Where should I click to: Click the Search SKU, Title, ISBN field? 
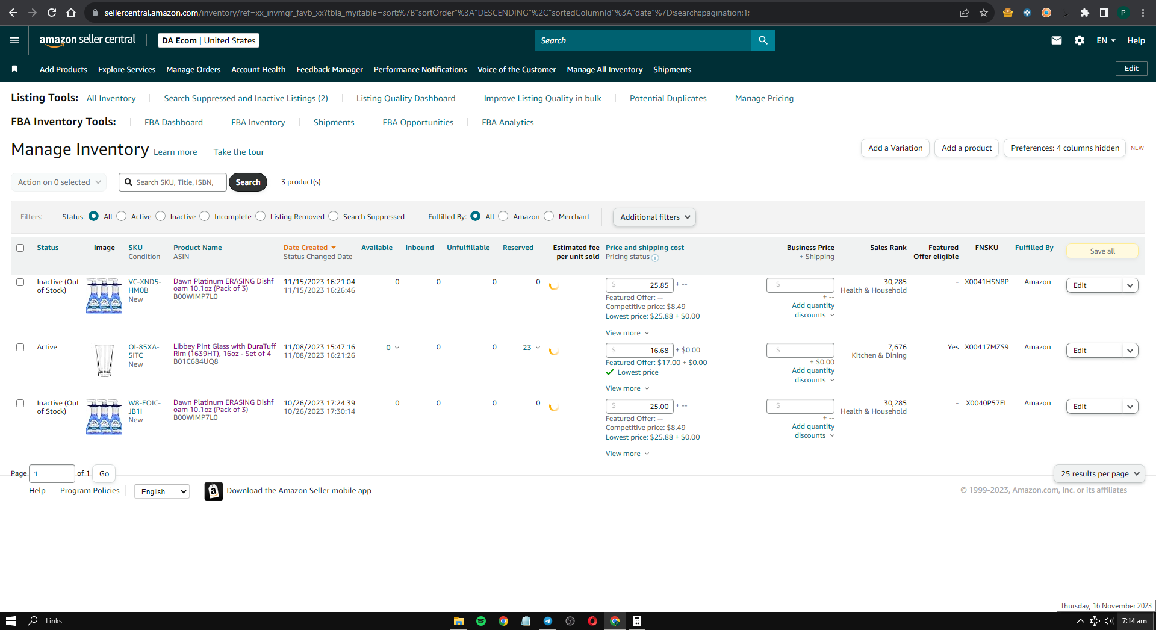(173, 182)
